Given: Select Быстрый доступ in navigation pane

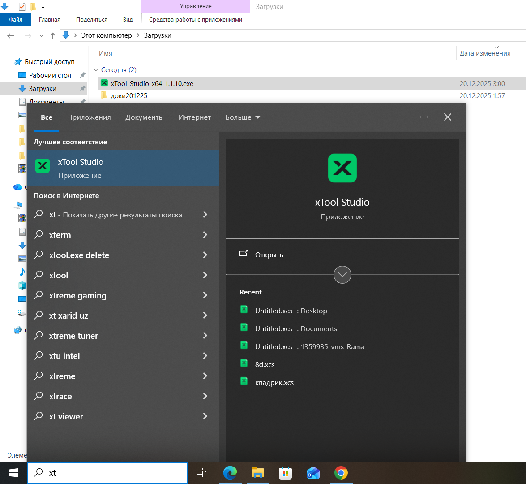Looking at the screenshot, I should (49, 62).
